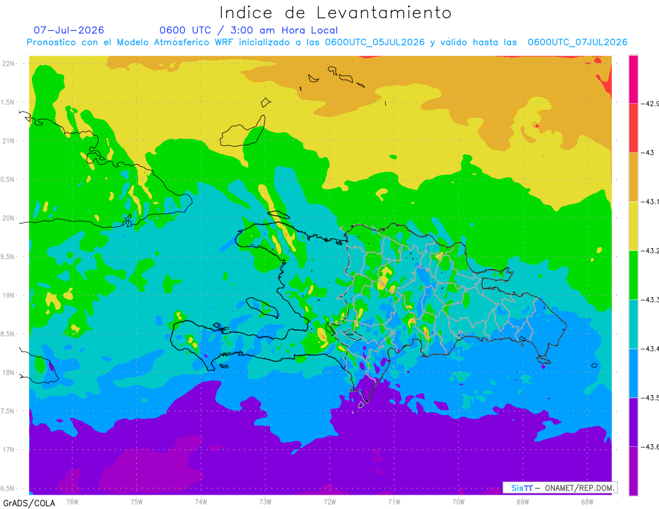The height and width of the screenshot is (509, 659).
Task: Click the title "Indice de Levantamiento"
Action: (x=336, y=13)
